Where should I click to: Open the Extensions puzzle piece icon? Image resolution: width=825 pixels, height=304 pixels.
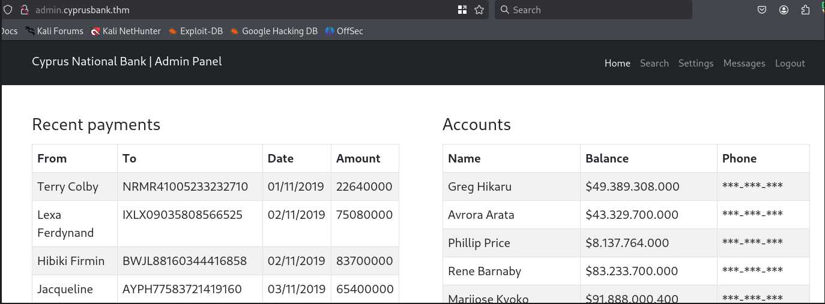pyautogui.click(x=806, y=10)
